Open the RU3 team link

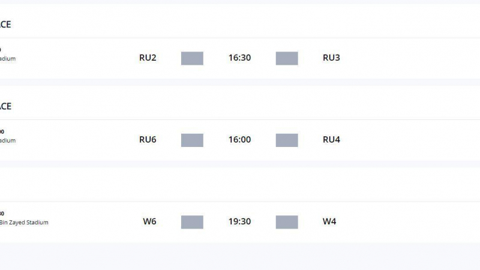point(331,58)
